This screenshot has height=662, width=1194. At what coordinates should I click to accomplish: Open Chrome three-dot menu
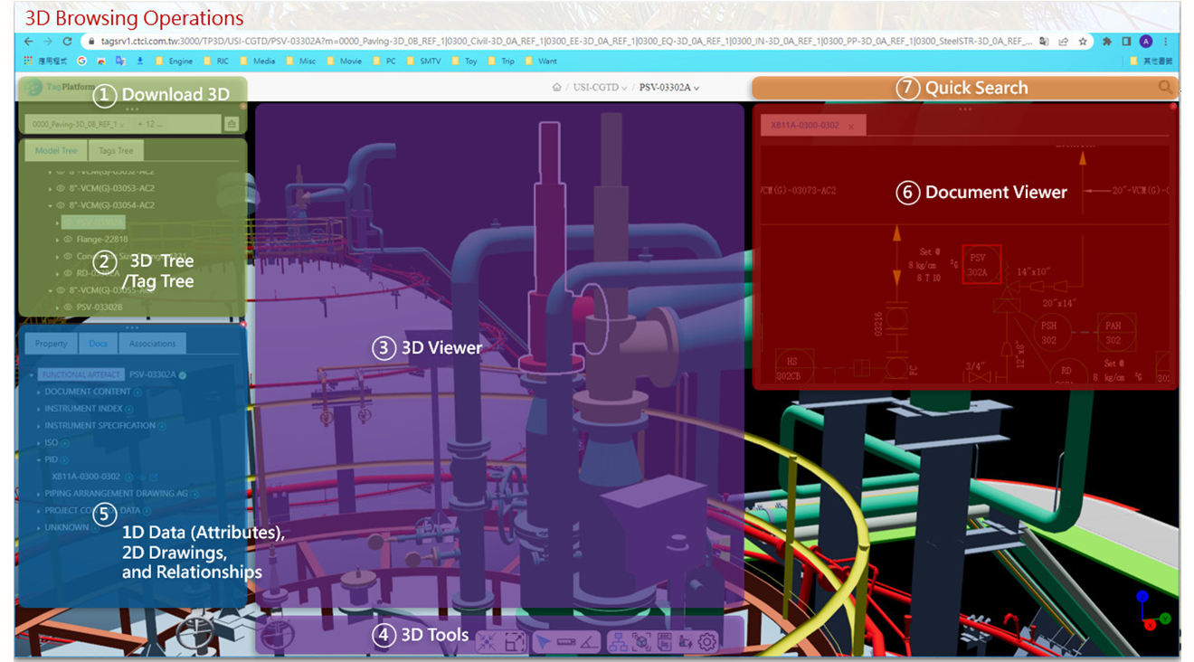(x=1165, y=42)
